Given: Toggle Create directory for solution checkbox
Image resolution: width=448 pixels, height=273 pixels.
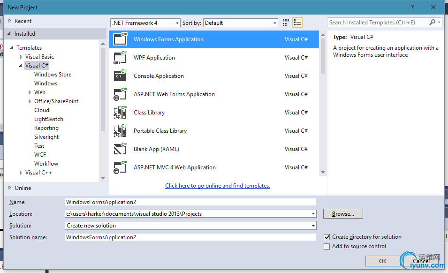Looking at the screenshot, I should point(327,237).
